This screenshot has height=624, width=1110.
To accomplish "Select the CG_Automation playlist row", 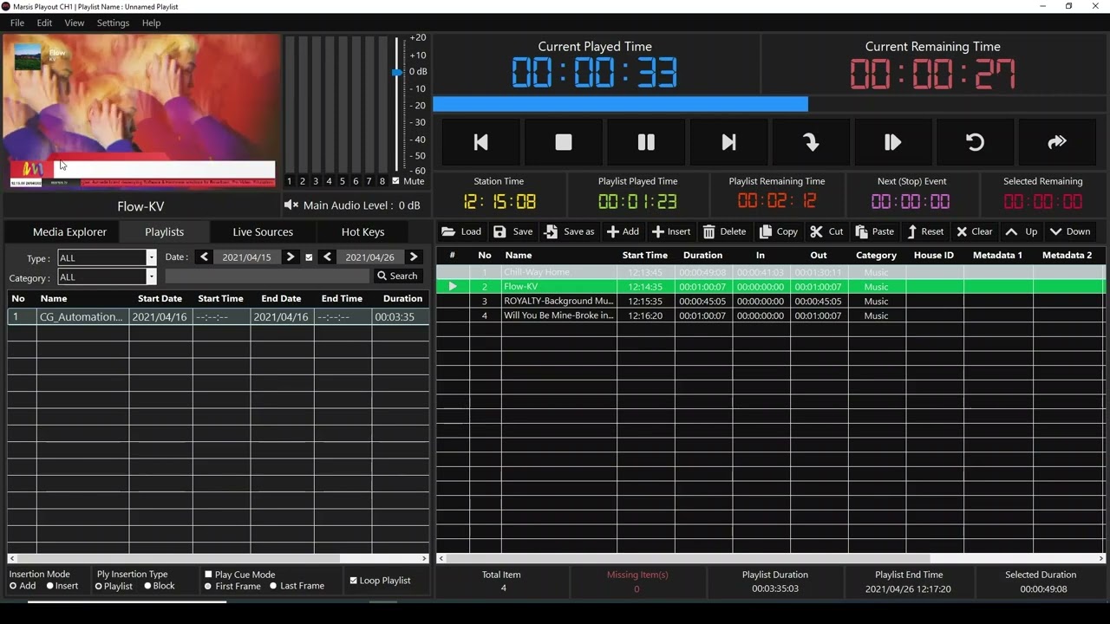I will tap(218, 317).
